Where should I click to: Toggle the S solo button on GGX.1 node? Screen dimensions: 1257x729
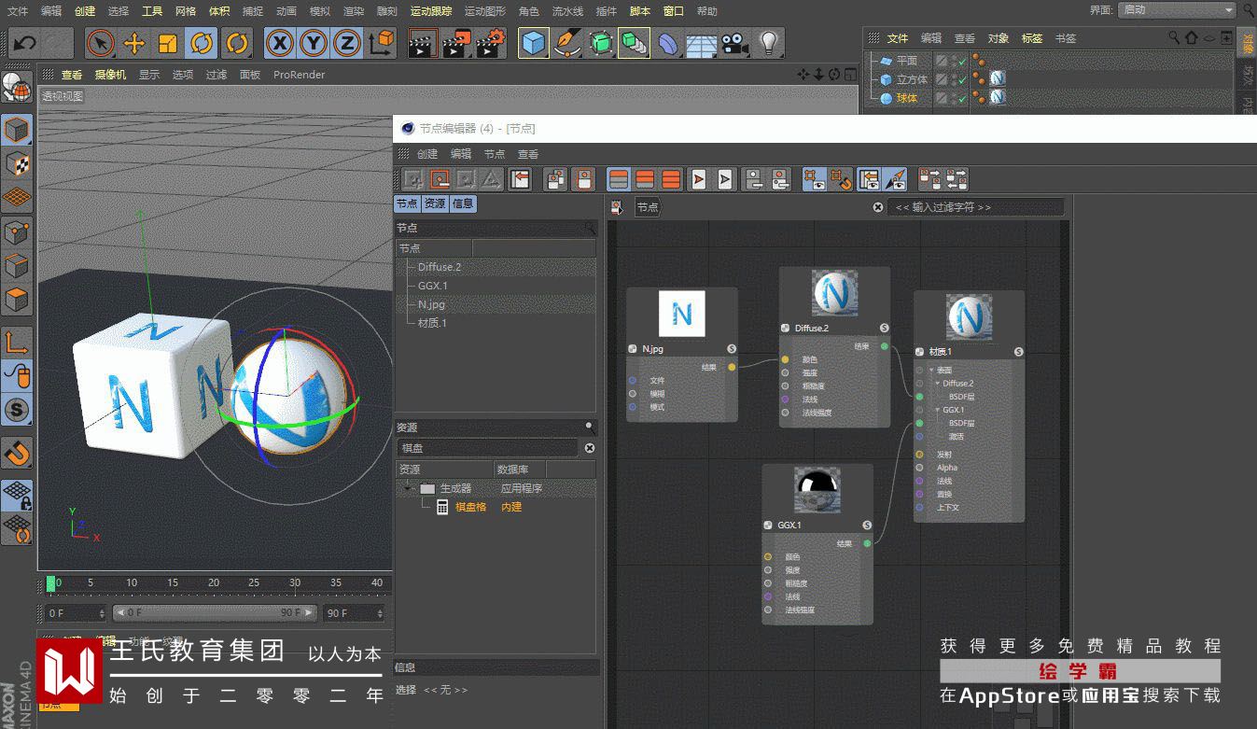(867, 526)
